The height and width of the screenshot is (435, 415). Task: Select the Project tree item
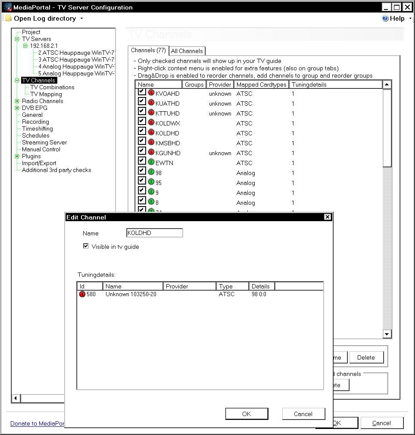(31, 32)
